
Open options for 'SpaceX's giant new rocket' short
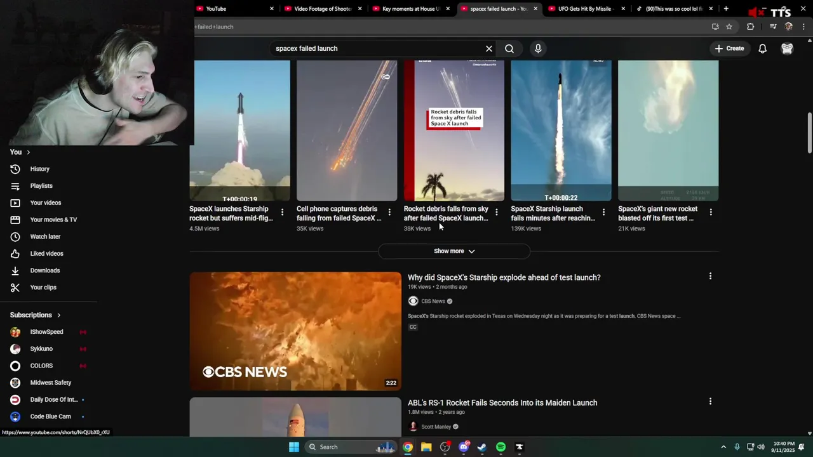[x=711, y=212]
